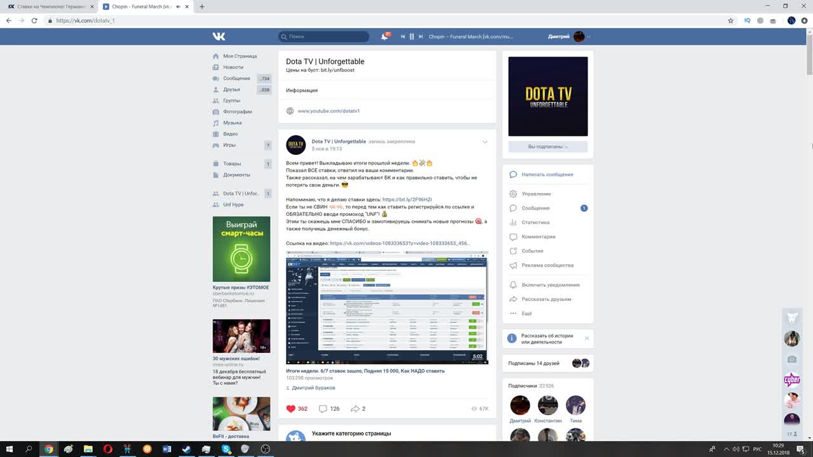Click the VK logo in header
Screen dimensions: 813x457
[219, 37]
